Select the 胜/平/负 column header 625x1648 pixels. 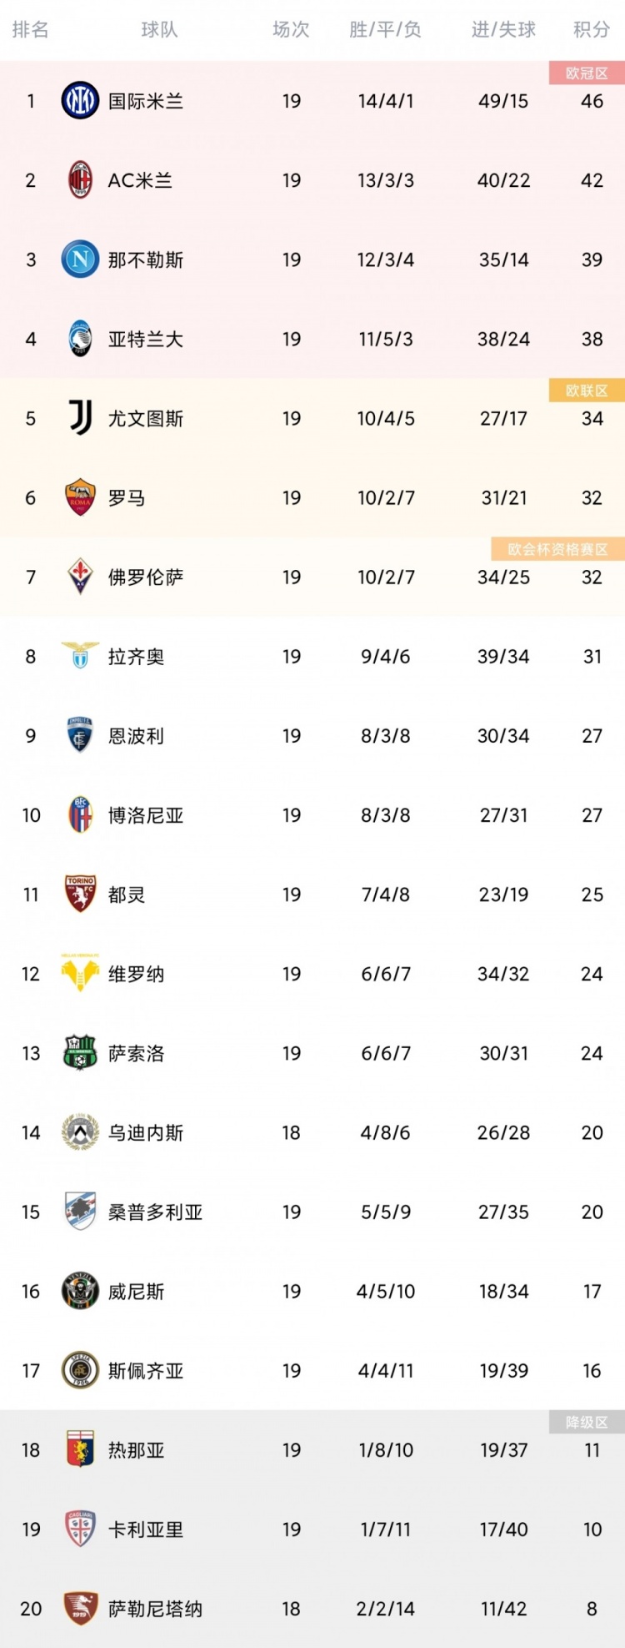[385, 30]
